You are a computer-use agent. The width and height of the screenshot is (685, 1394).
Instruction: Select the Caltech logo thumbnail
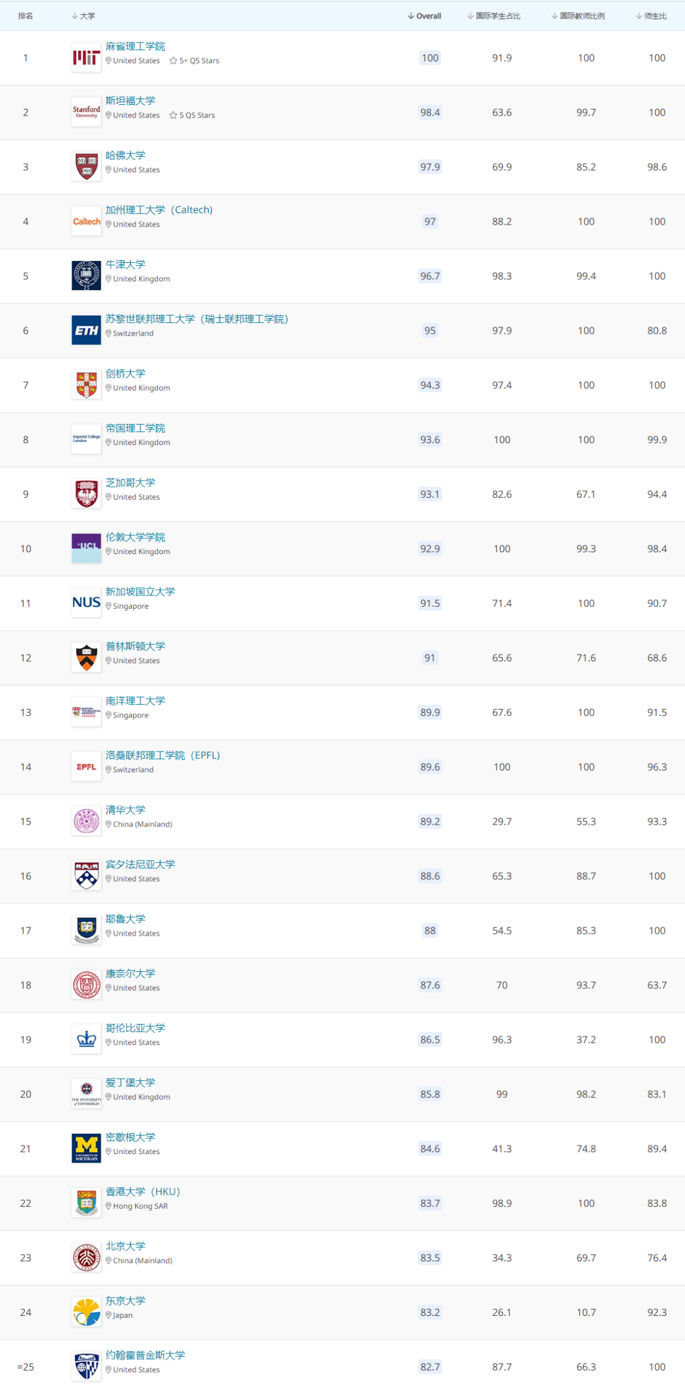tap(86, 222)
